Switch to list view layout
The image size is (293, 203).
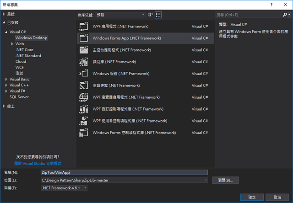[158, 15]
